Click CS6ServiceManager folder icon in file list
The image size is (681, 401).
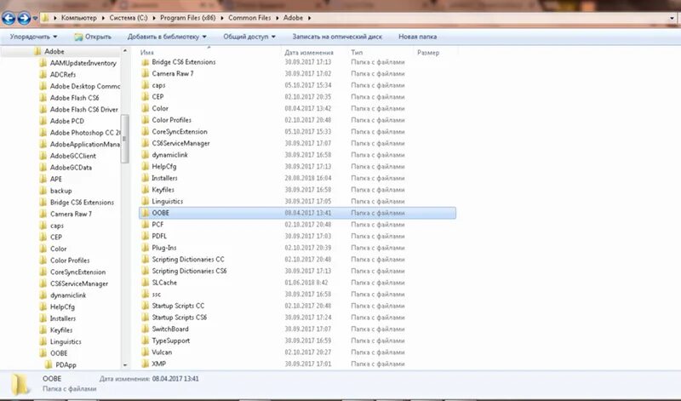click(146, 143)
